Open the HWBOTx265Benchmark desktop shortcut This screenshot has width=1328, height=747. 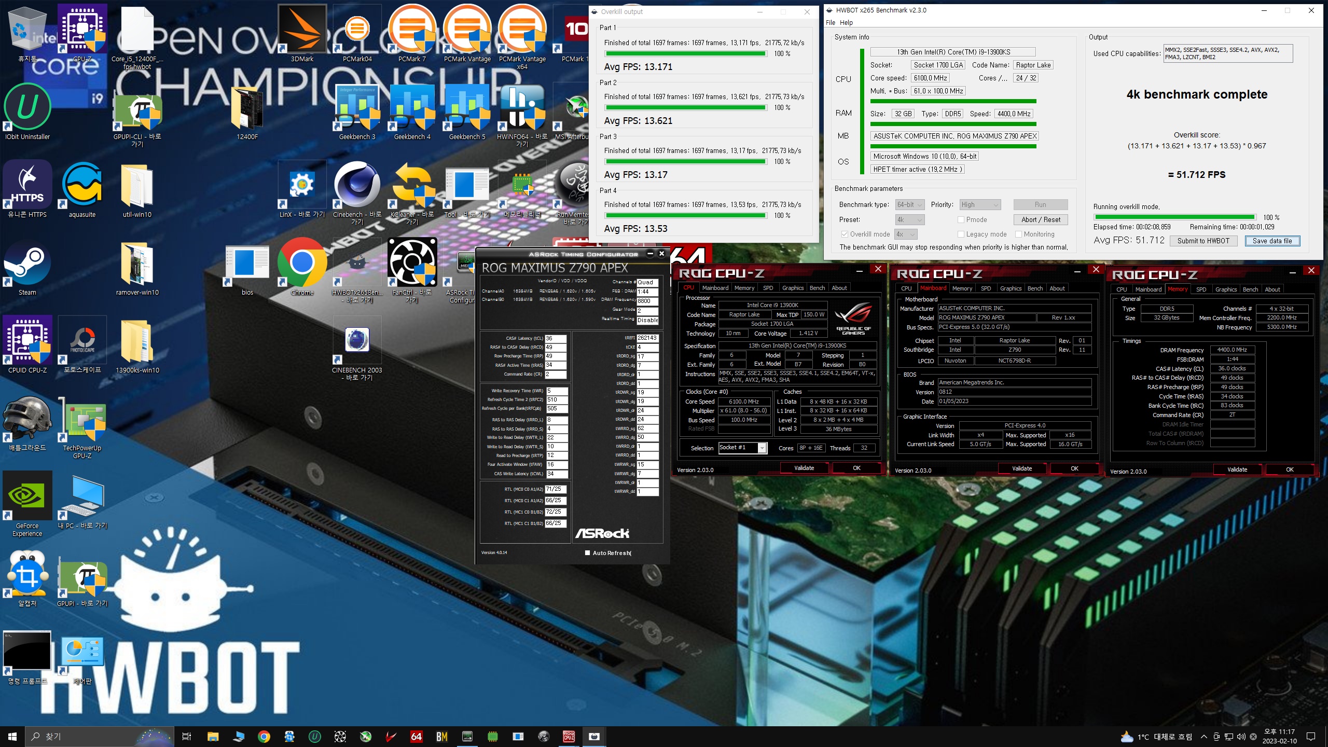tap(357, 271)
